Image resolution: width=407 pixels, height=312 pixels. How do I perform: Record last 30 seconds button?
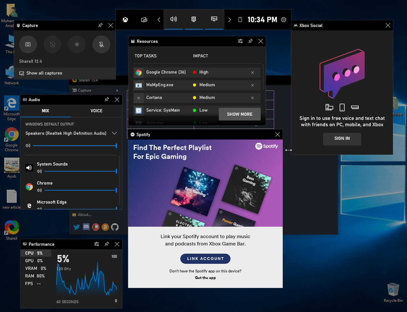pos(52,44)
